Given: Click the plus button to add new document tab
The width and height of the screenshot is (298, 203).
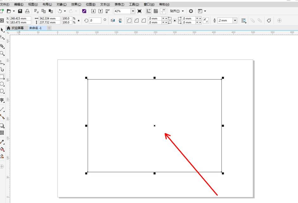Looking at the screenshot, I should 49,28.
